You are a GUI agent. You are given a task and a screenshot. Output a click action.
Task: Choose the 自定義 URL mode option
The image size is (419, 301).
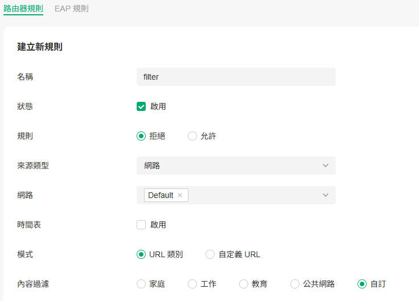tap(210, 254)
